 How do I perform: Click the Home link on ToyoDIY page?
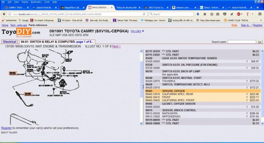coord(5,25)
